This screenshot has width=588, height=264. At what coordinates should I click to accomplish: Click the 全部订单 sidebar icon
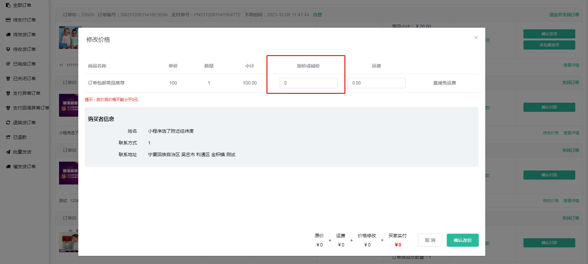[8, 5]
